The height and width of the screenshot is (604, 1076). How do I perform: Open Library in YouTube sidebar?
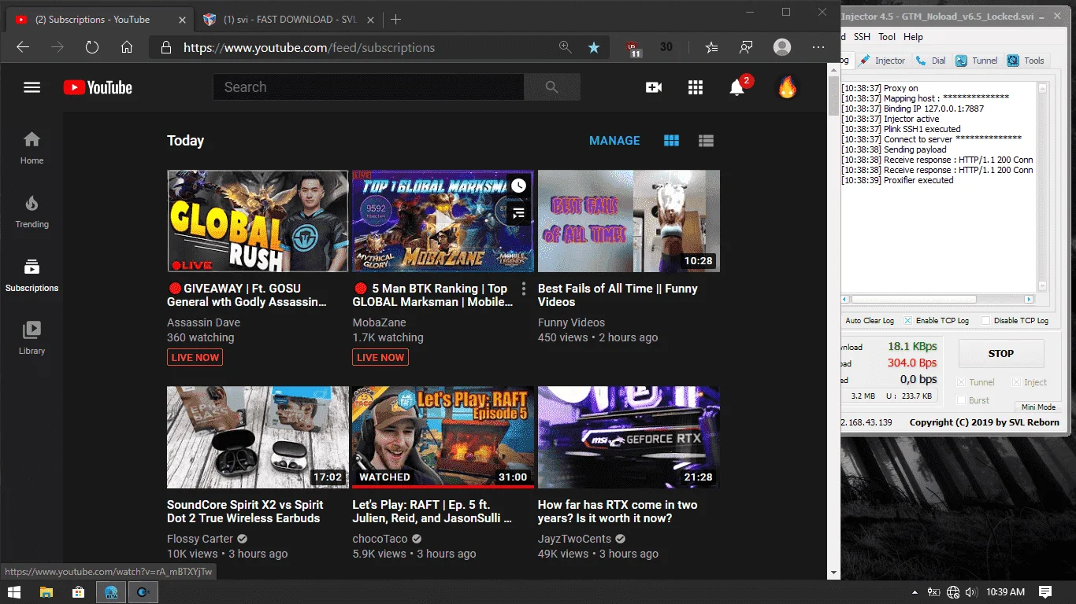tap(32, 338)
